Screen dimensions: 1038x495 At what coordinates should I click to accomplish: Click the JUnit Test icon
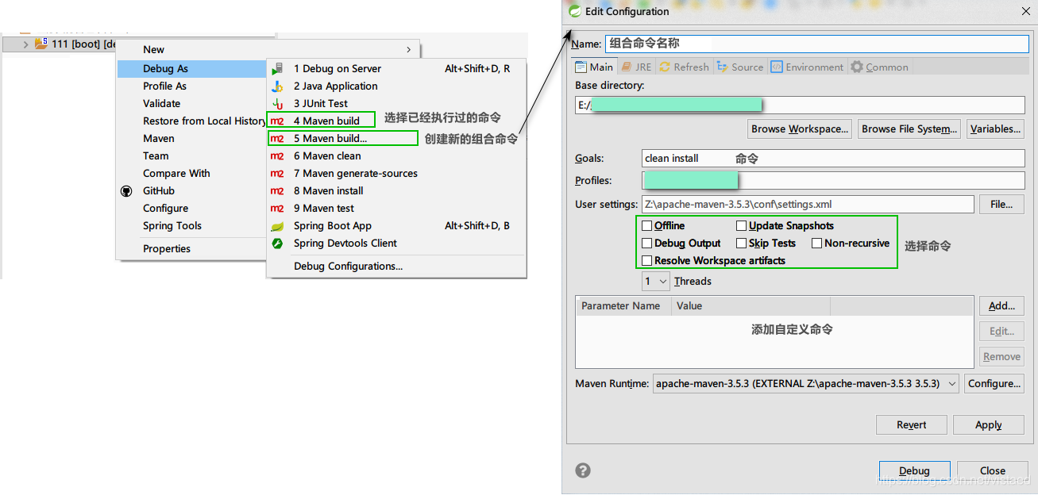point(277,104)
